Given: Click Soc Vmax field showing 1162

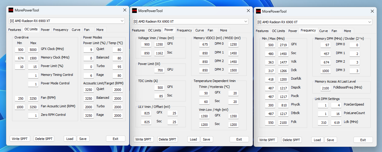Looking at the screenshot, I should (x=159, y=53).
